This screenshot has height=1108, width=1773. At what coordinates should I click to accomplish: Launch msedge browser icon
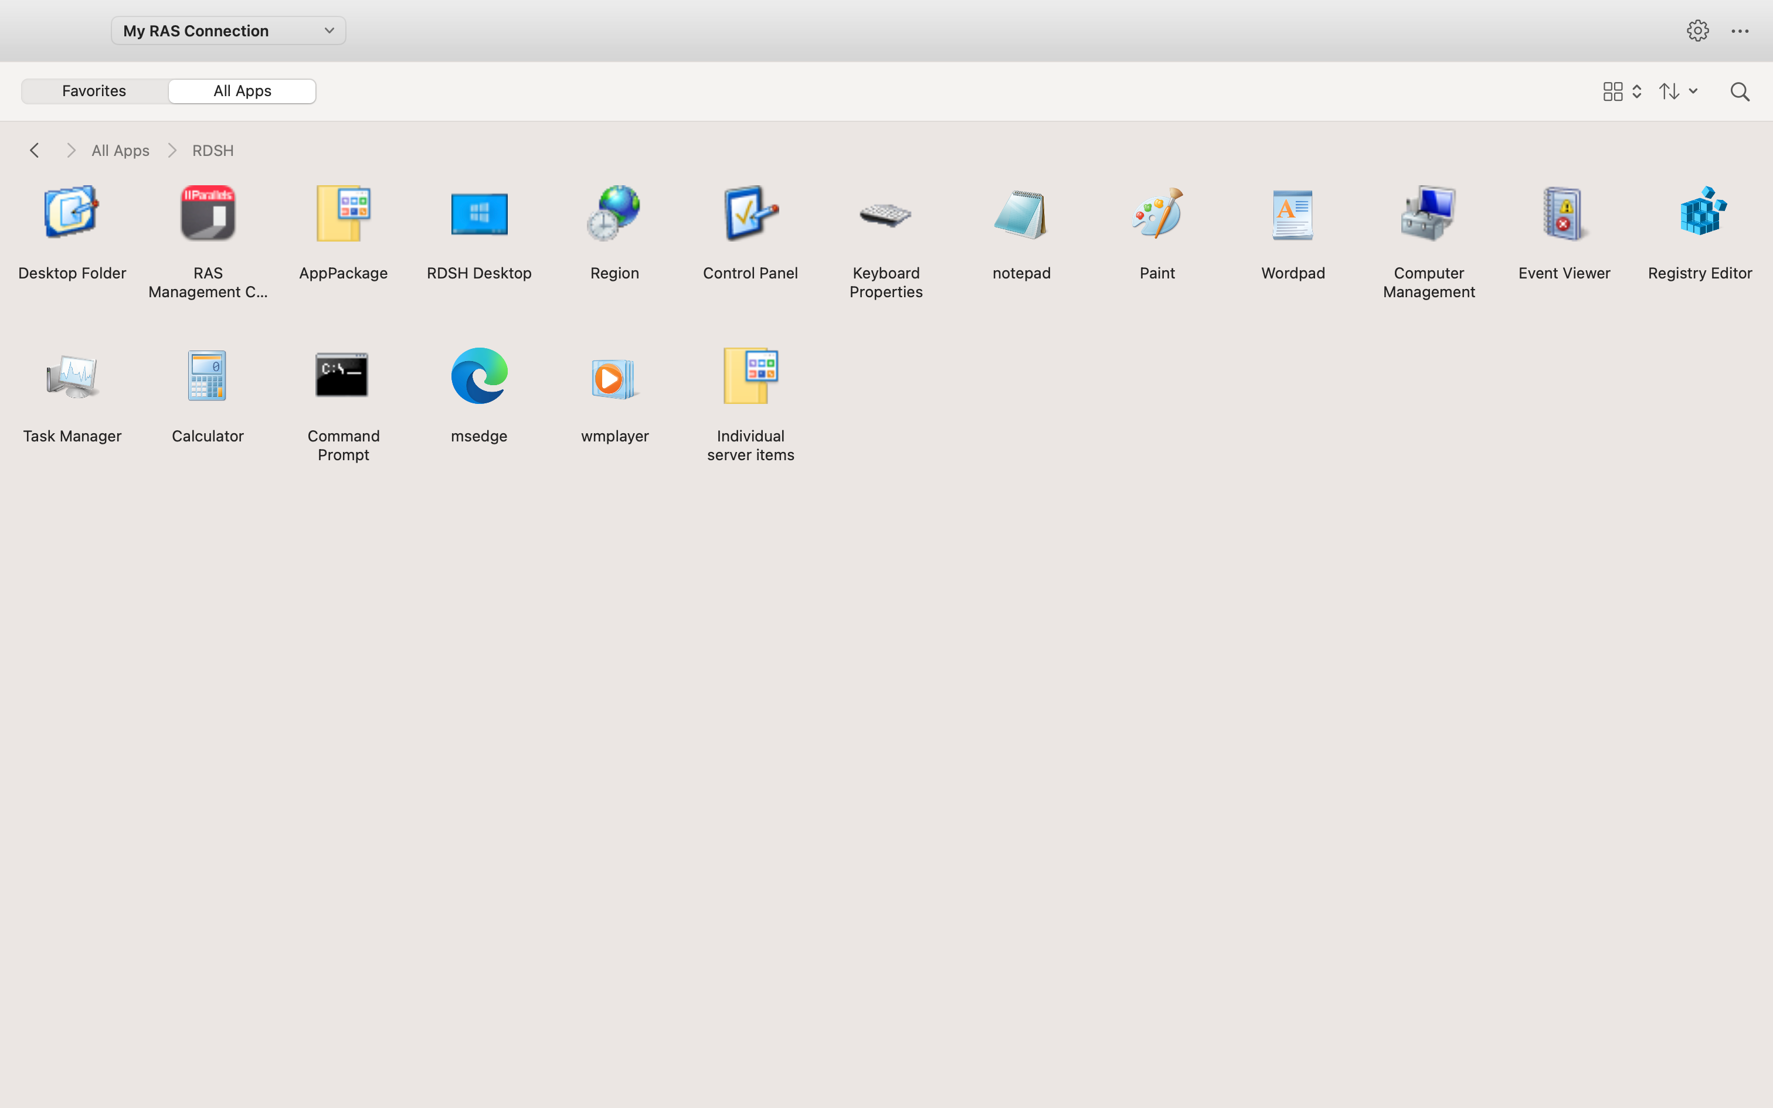[479, 376]
